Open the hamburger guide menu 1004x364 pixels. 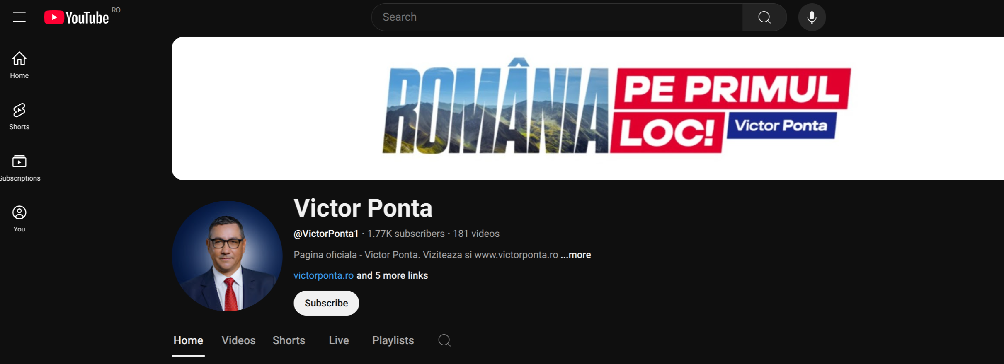[19, 17]
